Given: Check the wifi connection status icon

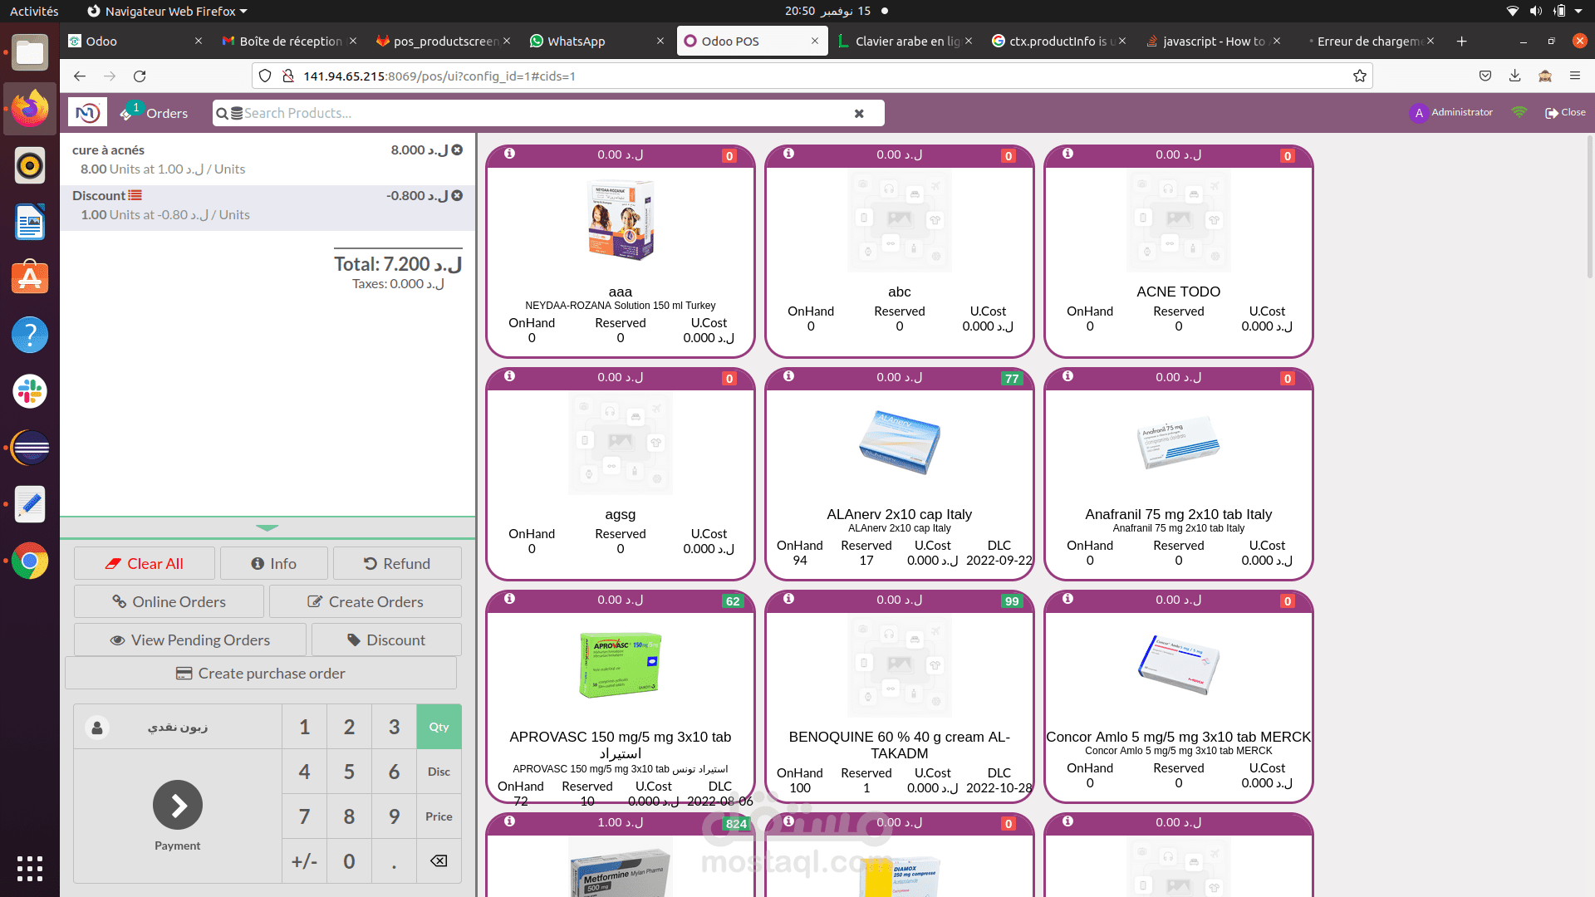Looking at the screenshot, I should (1519, 112).
